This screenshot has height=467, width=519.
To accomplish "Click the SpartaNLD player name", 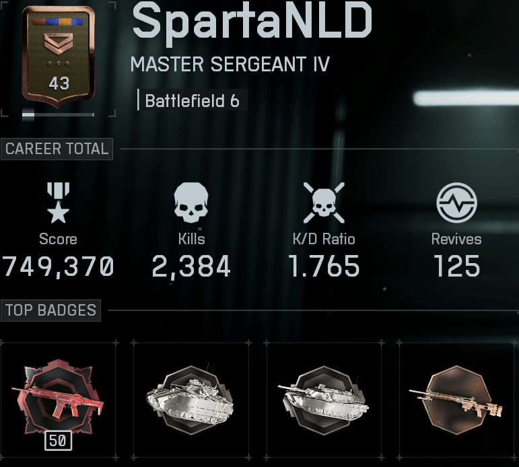I will [x=252, y=20].
